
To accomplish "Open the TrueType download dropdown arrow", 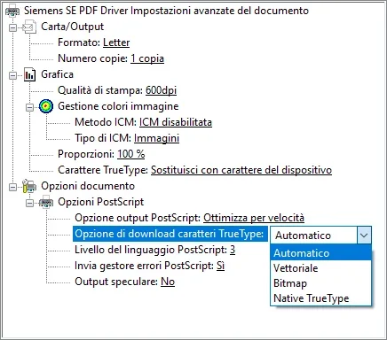I will coord(364,236).
